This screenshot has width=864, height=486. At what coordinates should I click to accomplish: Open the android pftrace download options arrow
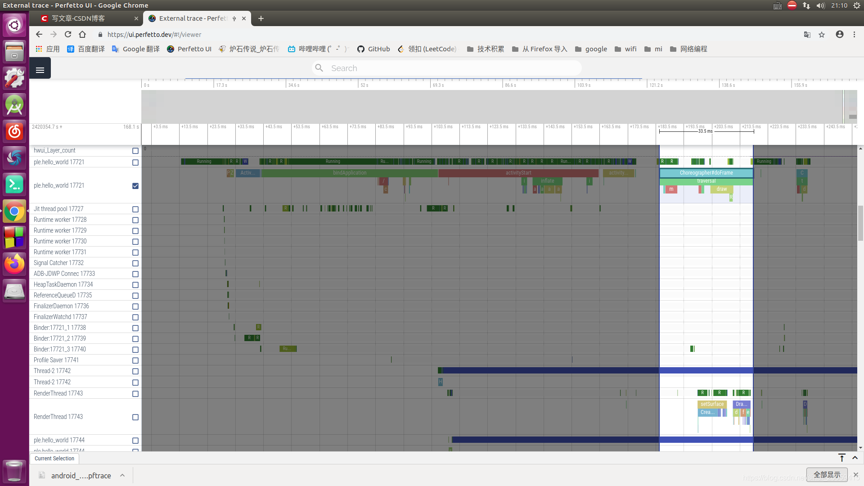122,475
